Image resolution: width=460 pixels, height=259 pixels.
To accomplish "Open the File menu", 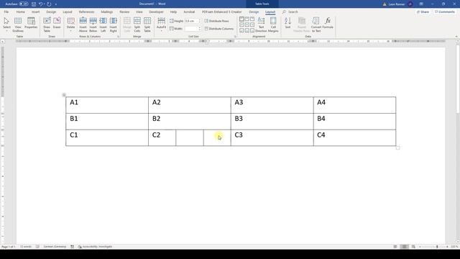I will (6, 12).
